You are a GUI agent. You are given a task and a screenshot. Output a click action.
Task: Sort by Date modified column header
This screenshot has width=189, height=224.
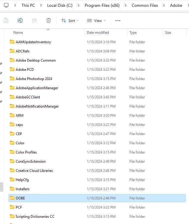pos(98,33)
